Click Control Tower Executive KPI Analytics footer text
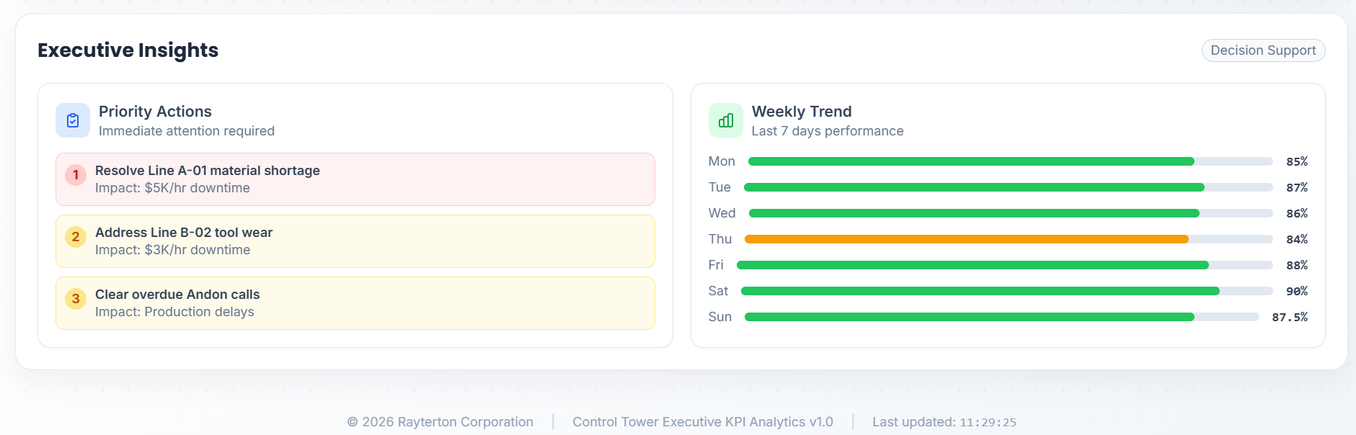1356x435 pixels. click(x=703, y=422)
